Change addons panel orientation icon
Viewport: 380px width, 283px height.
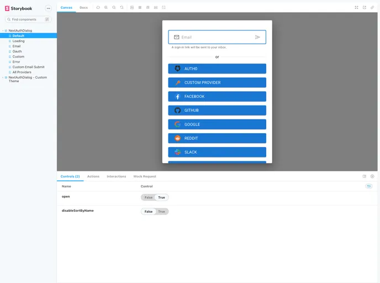364,176
